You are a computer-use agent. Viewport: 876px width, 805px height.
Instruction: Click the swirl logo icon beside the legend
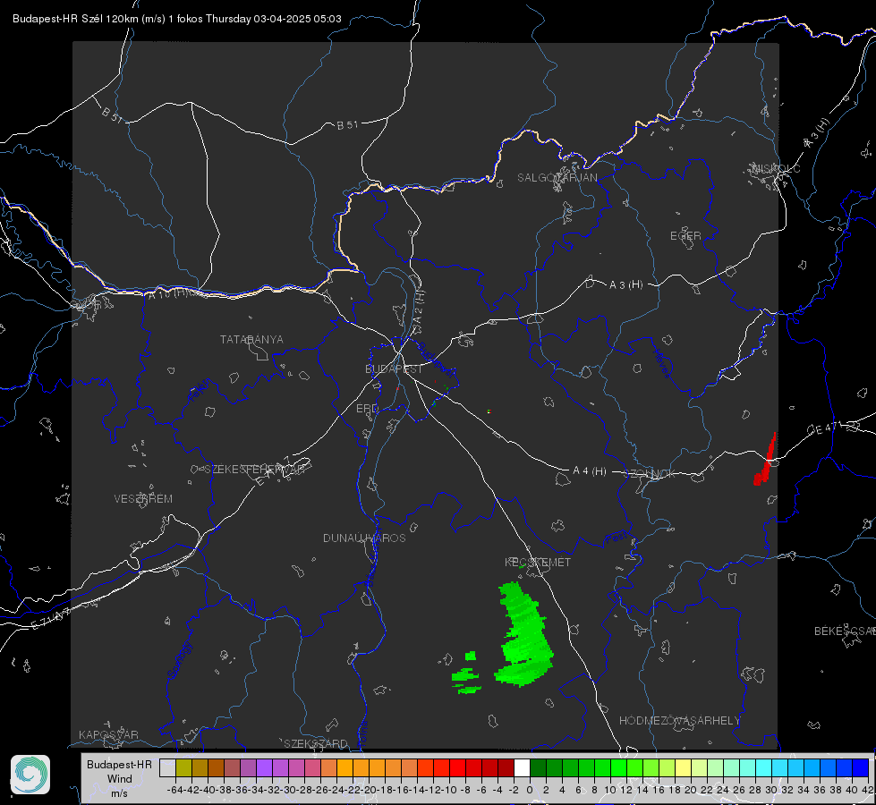[x=30, y=775]
